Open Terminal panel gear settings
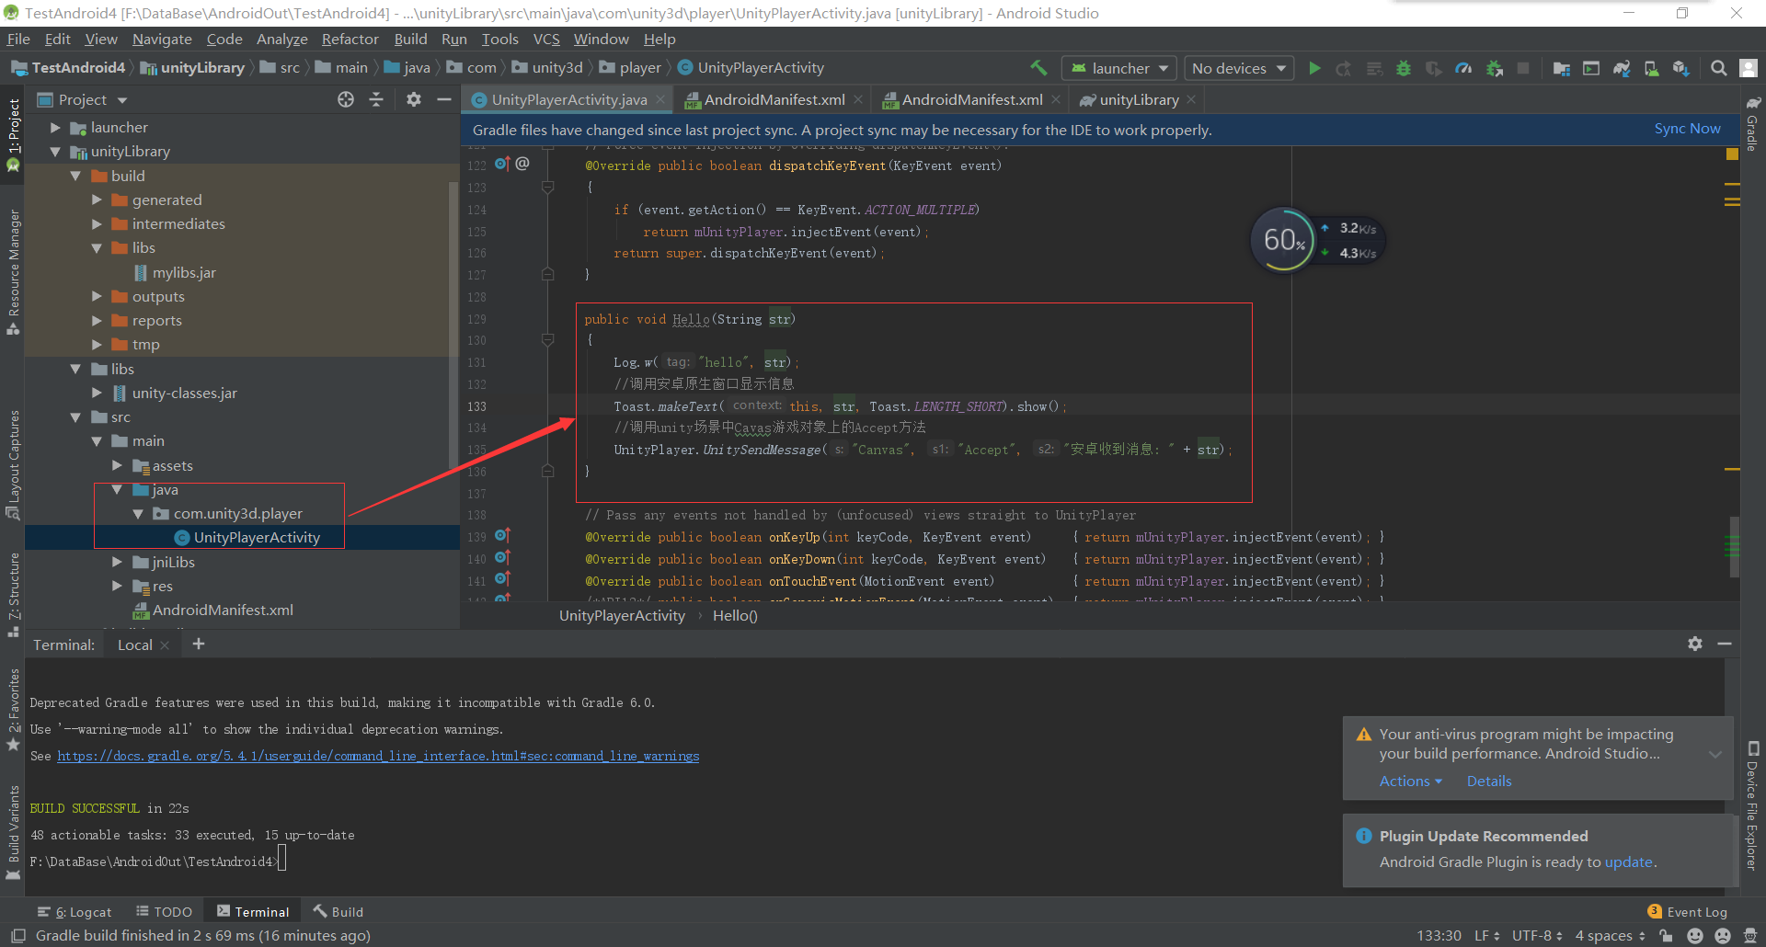 tap(1695, 644)
